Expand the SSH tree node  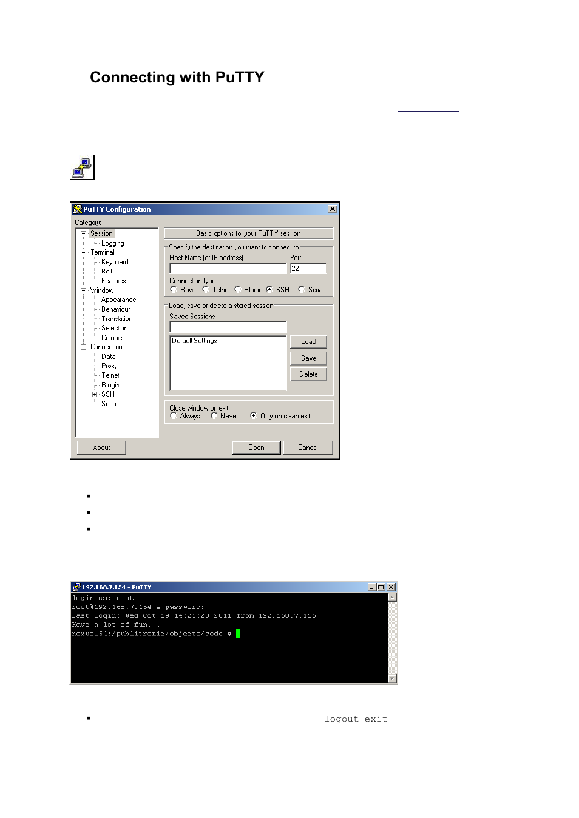95,394
